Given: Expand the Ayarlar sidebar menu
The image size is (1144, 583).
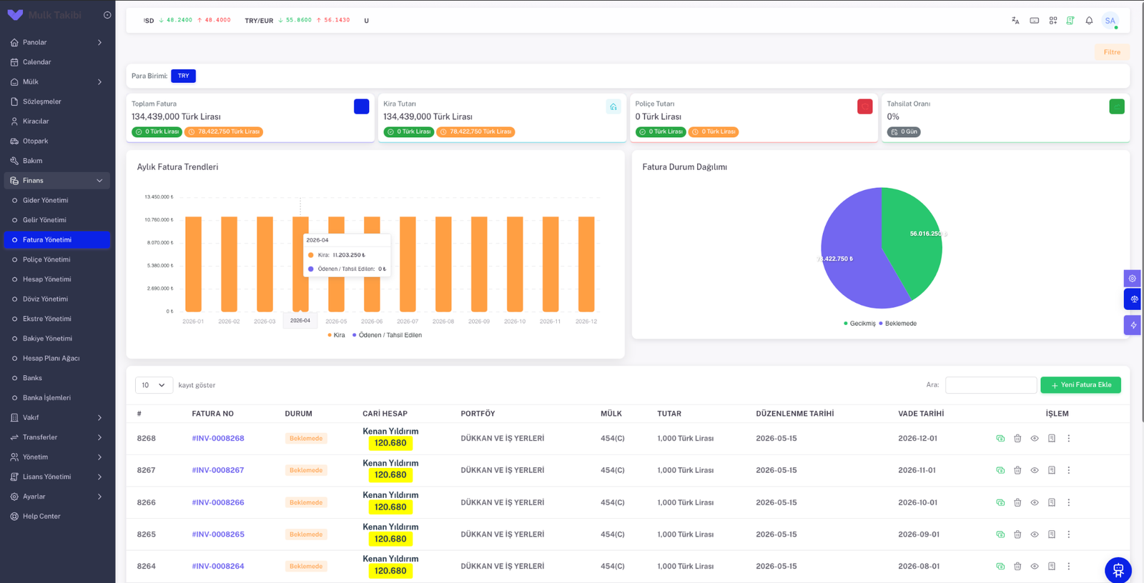Looking at the screenshot, I should click(57, 497).
